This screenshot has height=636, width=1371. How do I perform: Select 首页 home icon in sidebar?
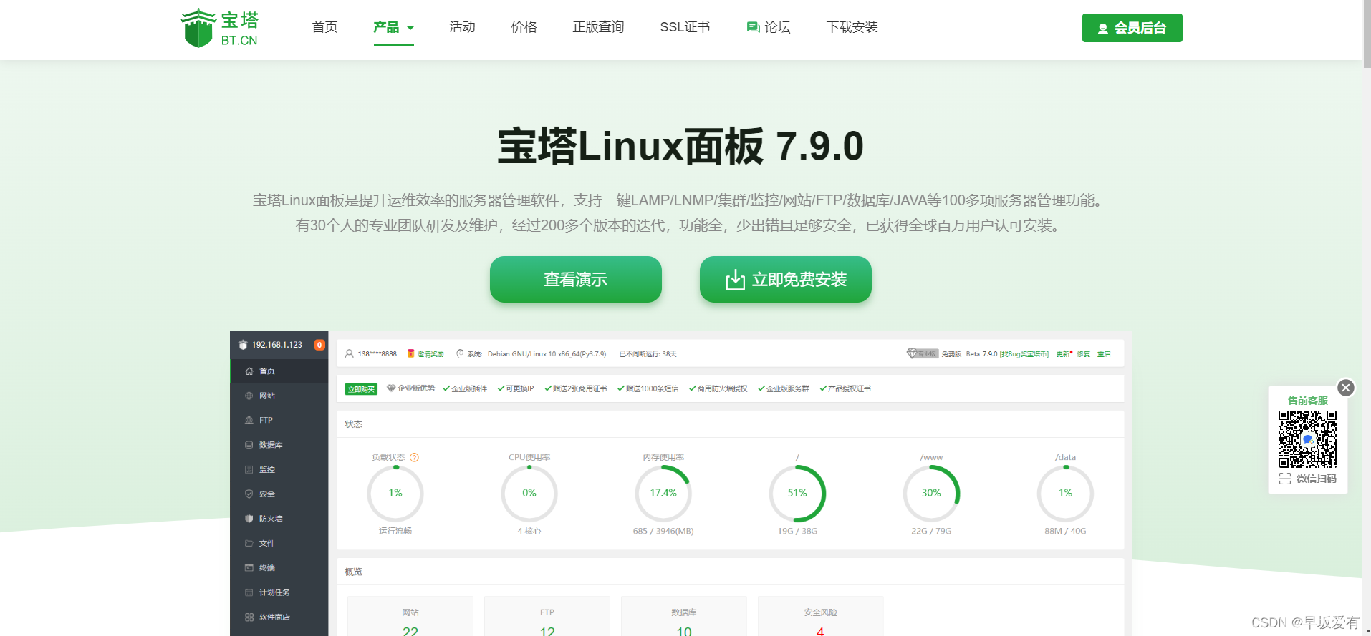[249, 371]
